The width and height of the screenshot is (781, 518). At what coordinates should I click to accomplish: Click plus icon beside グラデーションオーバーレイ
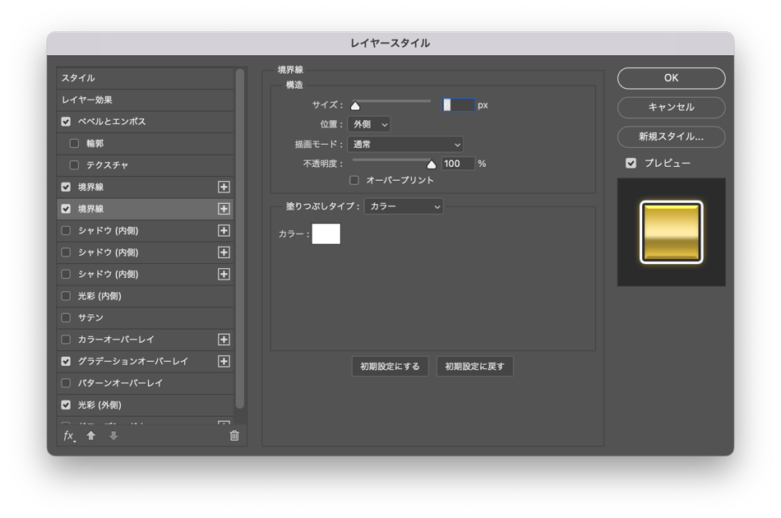pos(223,361)
